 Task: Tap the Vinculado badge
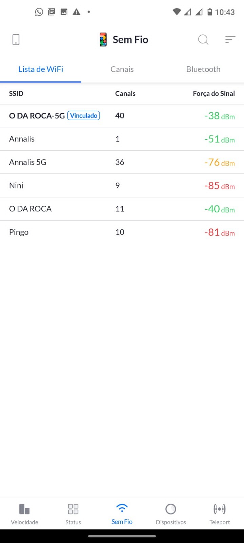[84, 116]
